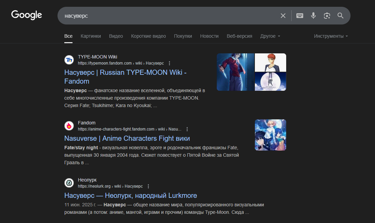Select the Все tab
This screenshot has height=223, width=375.
(68, 36)
